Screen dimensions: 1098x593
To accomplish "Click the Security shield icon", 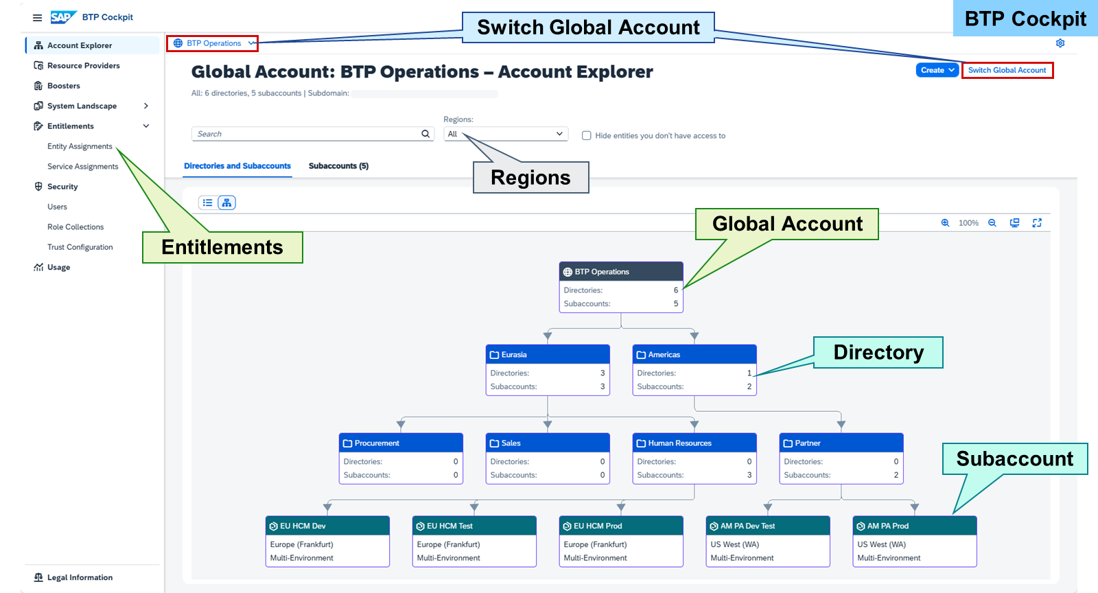I will click(38, 187).
